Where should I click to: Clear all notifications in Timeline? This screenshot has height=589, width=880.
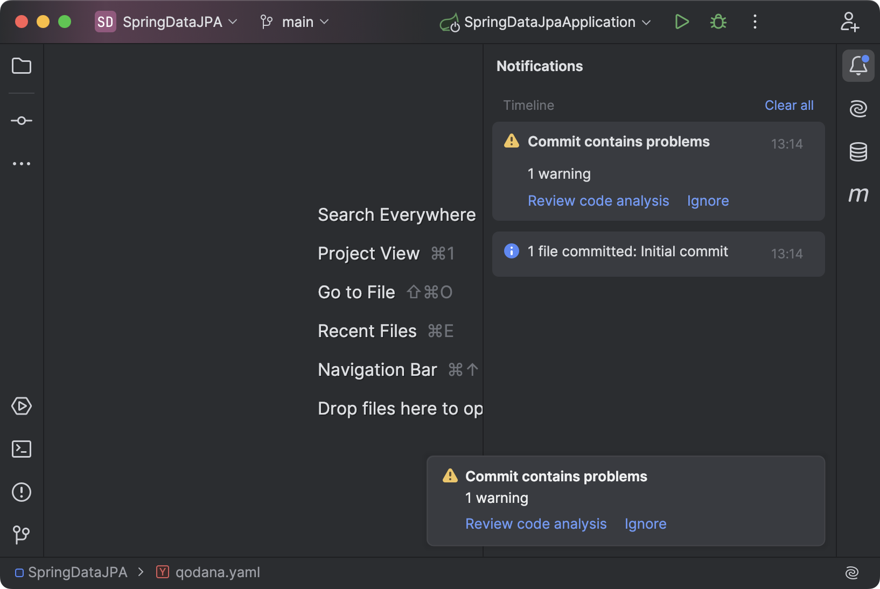(788, 105)
